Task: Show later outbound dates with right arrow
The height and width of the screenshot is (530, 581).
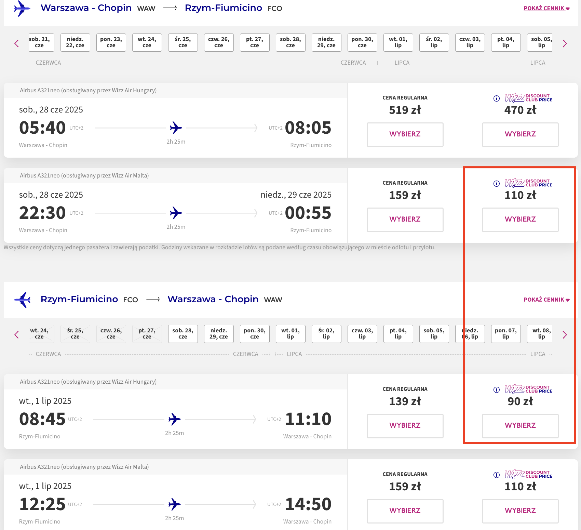Action: click(x=565, y=43)
